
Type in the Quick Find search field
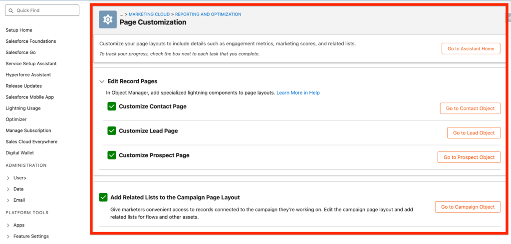pyautogui.click(x=45, y=10)
